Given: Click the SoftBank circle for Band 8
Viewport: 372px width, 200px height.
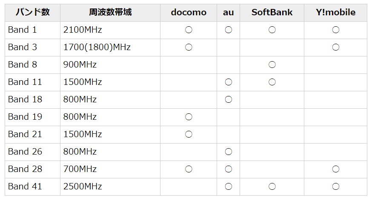Looking at the screenshot, I should 272,65.
